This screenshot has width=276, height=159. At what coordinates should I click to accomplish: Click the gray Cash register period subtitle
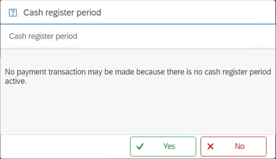(x=43, y=36)
